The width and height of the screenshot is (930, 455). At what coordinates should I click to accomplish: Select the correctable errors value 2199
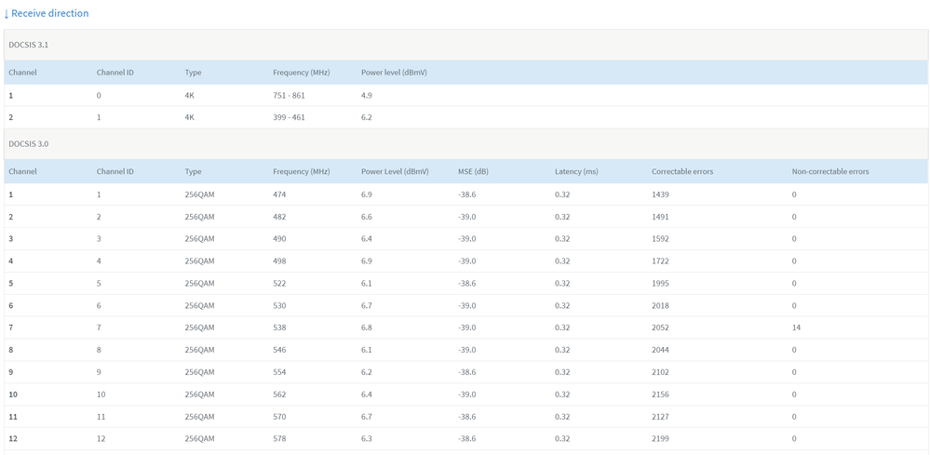click(x=660, y=439)
